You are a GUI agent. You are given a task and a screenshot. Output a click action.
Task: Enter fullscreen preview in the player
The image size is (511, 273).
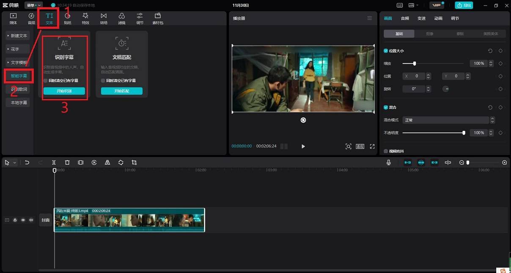pos(372,146)
